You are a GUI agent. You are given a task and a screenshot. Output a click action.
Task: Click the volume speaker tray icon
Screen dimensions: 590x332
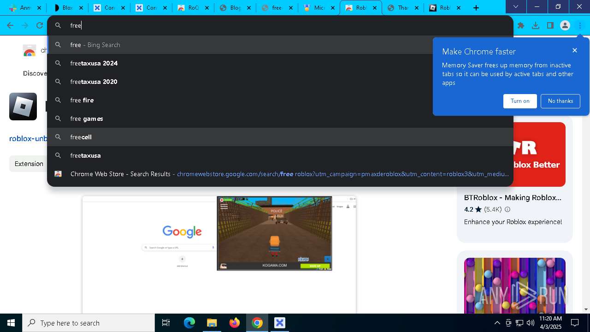point(531,323)
